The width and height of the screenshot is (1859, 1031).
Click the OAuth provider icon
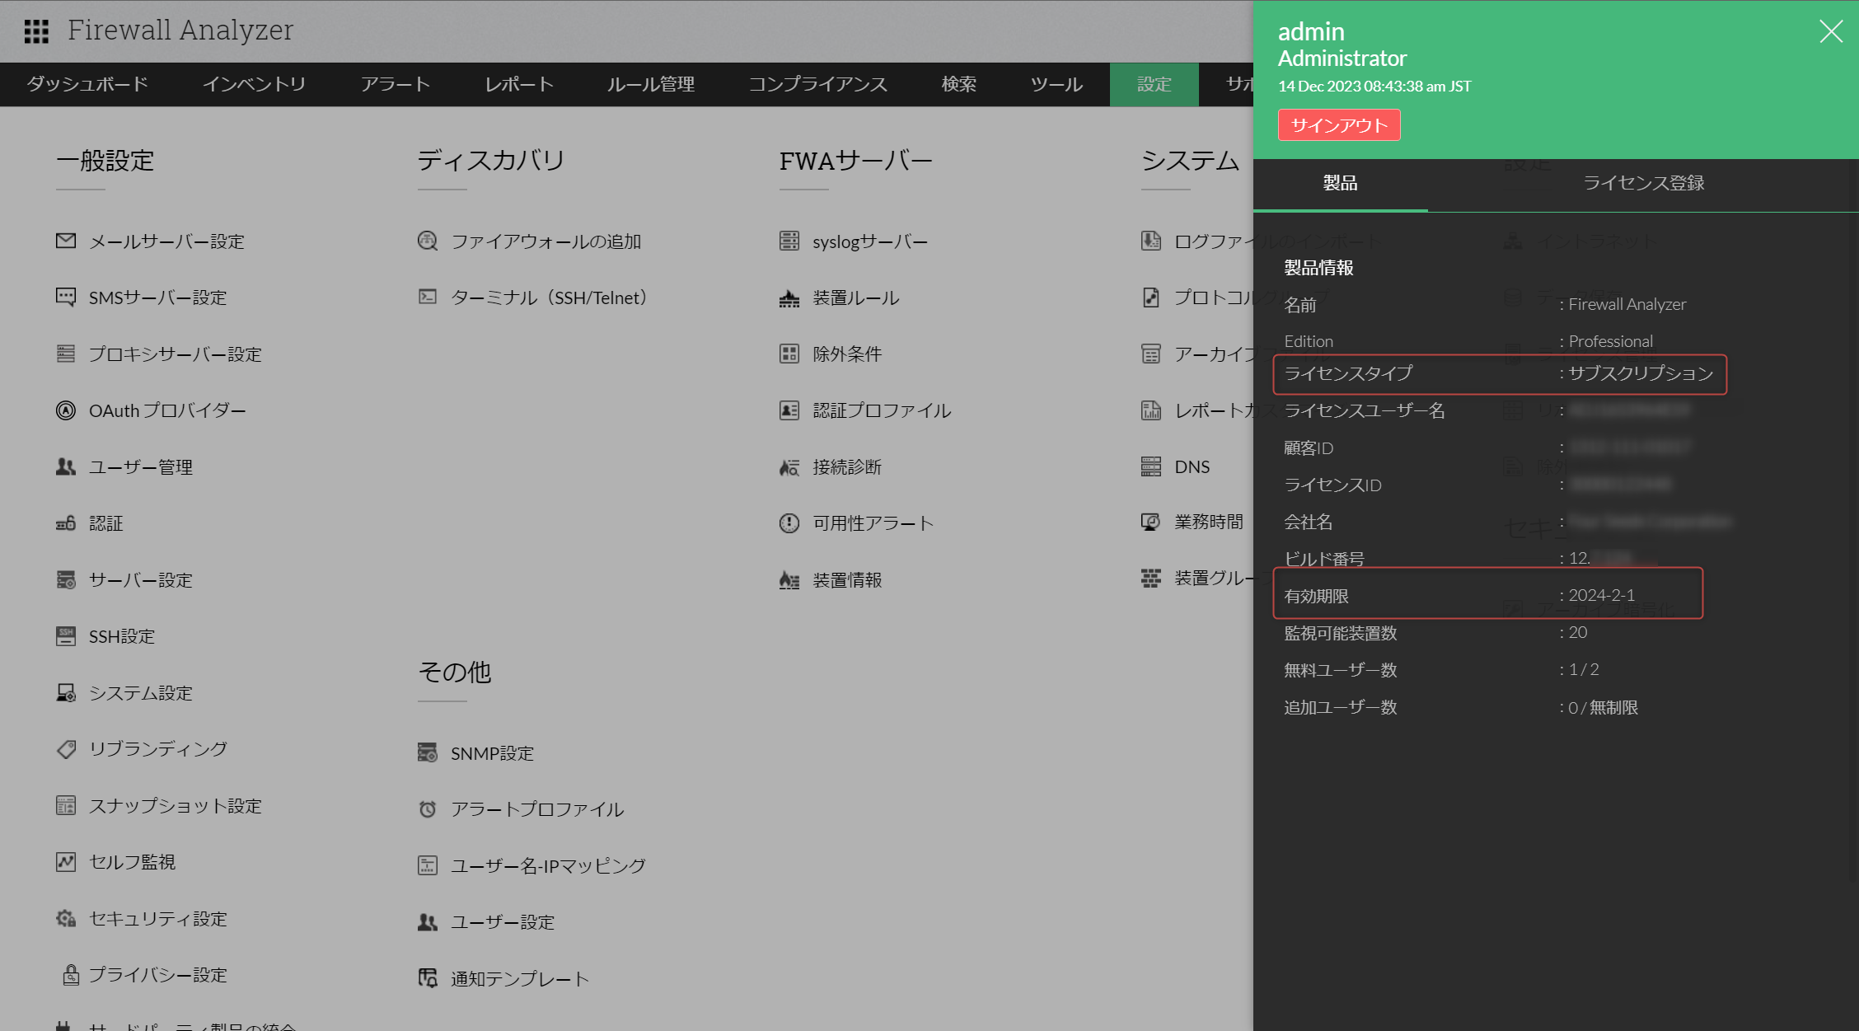[66, 410]
